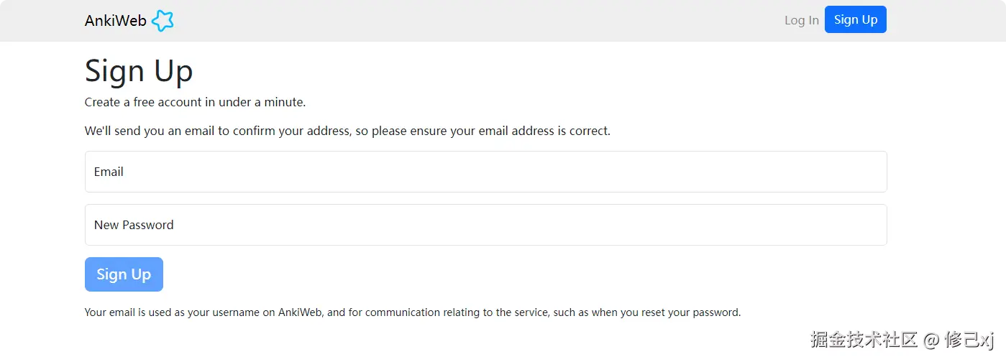Click the large "Sign Up" page heading
The height and width of the screenshot is (362, 1006).
[x=139, y=71]
